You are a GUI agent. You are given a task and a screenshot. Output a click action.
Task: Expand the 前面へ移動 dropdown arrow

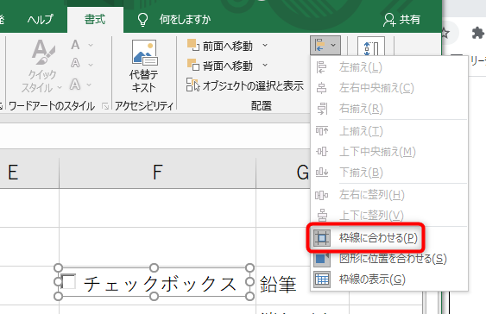tap(265, 45)
